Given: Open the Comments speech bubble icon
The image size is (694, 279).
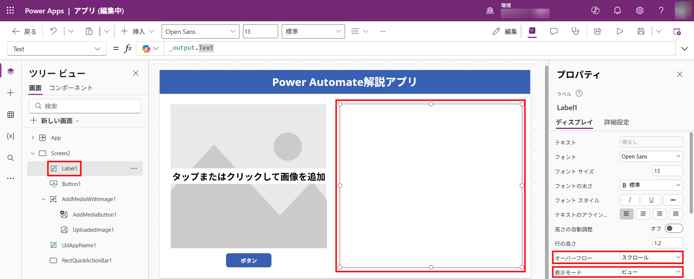Looking at the screenshot, I should [x=554, y=31].
